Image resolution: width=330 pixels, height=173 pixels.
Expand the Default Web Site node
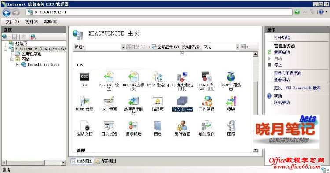[18, 64]
